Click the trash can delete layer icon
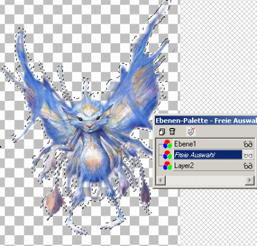The image size is (257, 246). pyautogui.click(x=172, y=131)
